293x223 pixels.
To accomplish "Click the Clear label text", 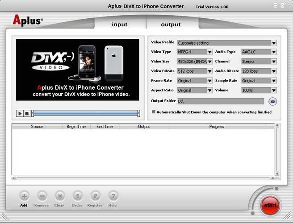I will point(59,205).
